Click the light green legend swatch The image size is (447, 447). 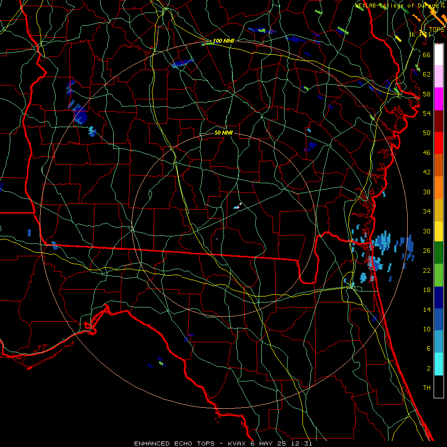tap(439, 275)
